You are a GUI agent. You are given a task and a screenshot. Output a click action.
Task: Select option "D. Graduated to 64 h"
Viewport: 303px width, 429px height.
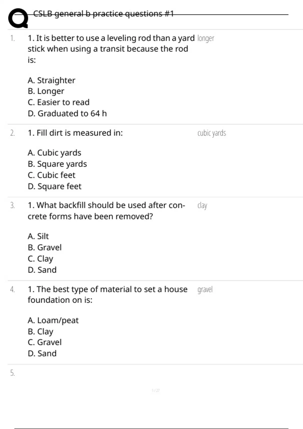67,114
